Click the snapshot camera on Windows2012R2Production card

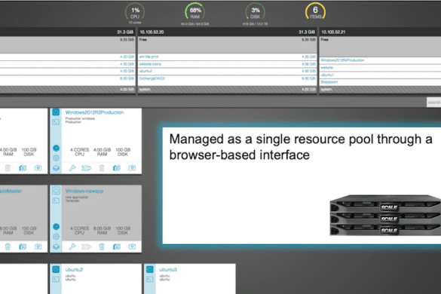click(132, 168)
